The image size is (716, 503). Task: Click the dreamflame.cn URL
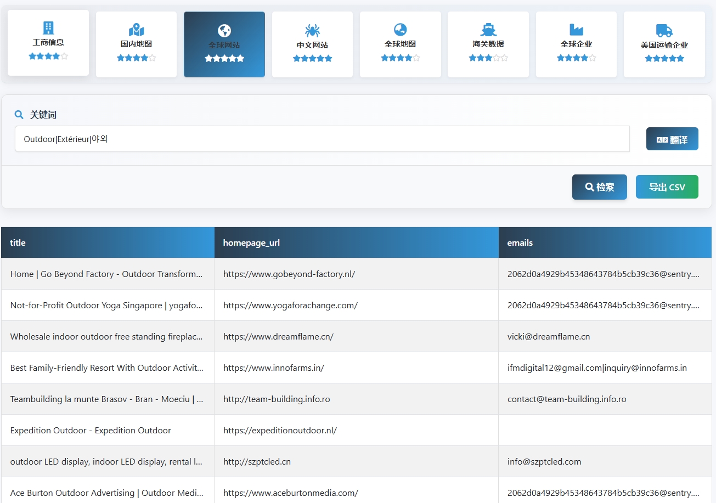pos(278,336)
